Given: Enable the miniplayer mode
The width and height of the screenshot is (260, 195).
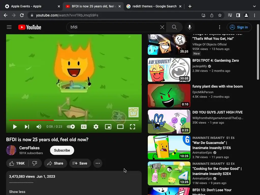Looking at the screenshot, I should click(x=108, y=127).
